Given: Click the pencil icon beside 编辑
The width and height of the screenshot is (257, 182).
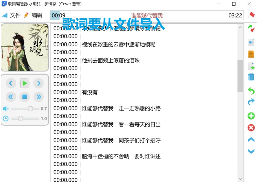Looking at the screenshot, I should 26,15.
